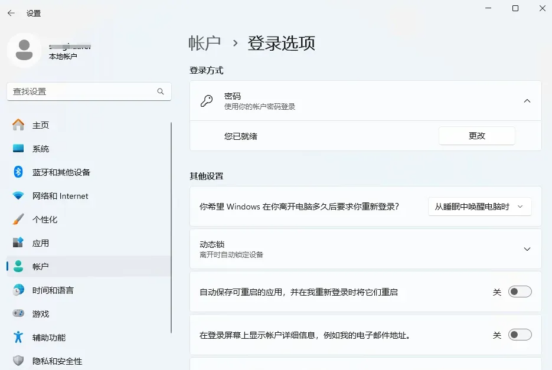Open 蓝牙和其他设备 settings

[89, 172]
